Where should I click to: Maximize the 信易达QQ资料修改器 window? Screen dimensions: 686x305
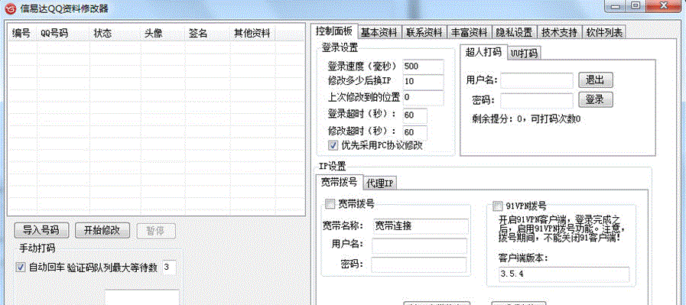point(636,5)
